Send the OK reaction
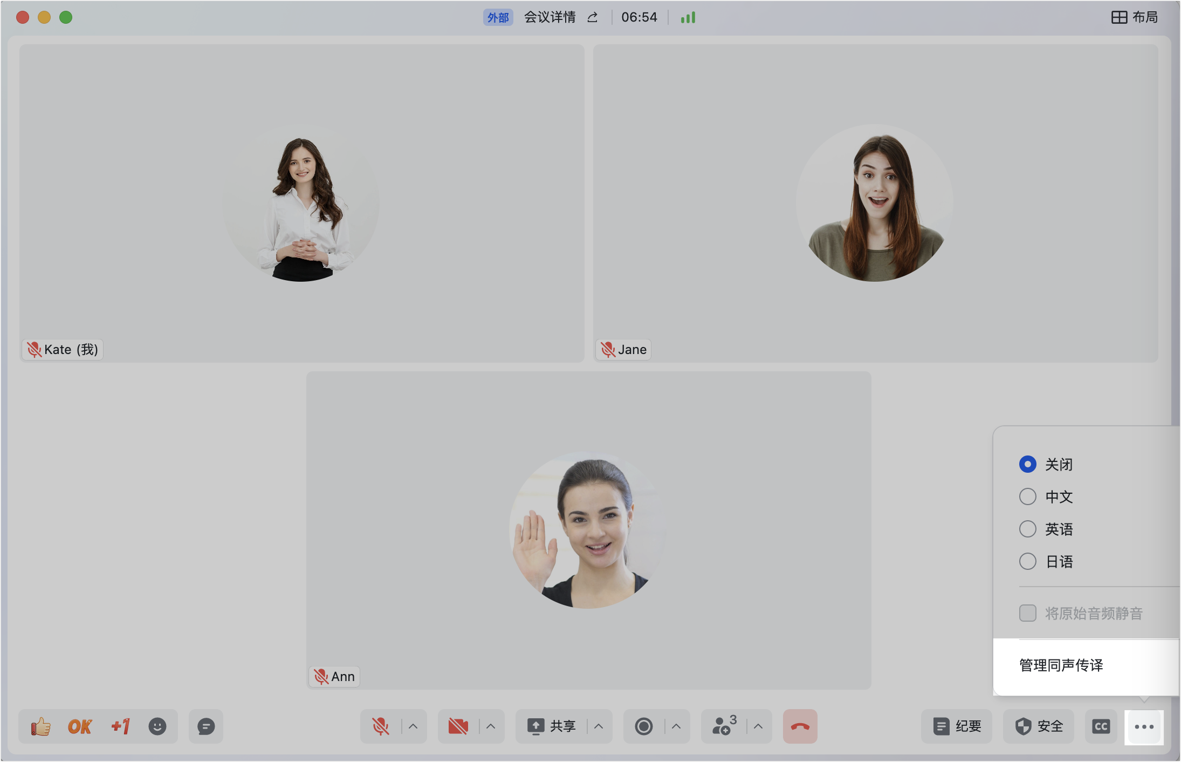Screen dimensions: 1181x762 80,726
